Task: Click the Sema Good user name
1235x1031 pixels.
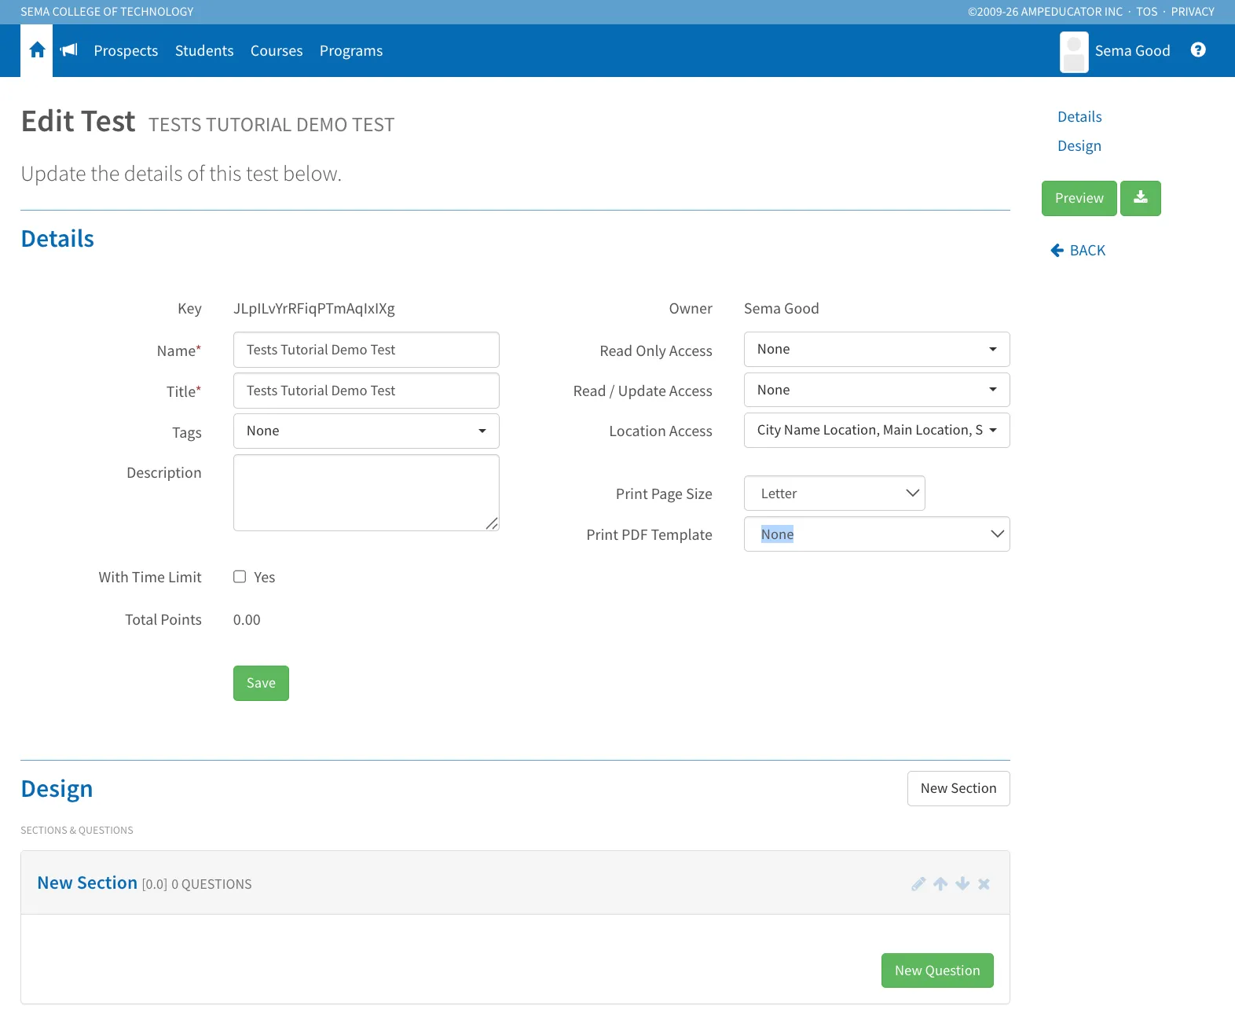Action: [1133, 51]
